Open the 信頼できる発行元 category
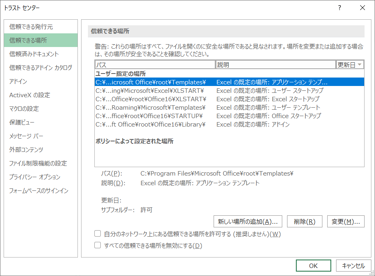This screenshot has width=375, height=276. coord(41,27)
